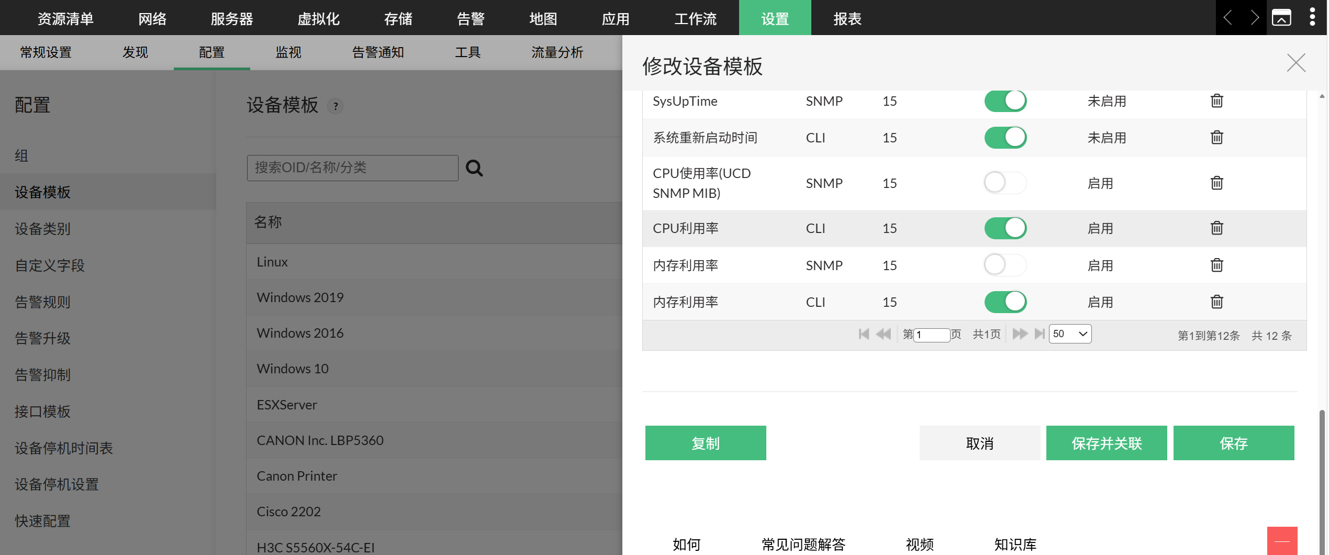Open the 知识库 help tab
The width and height of the screenshot is (1329, 555).
pyautogui.click(x=1015, y=545)
